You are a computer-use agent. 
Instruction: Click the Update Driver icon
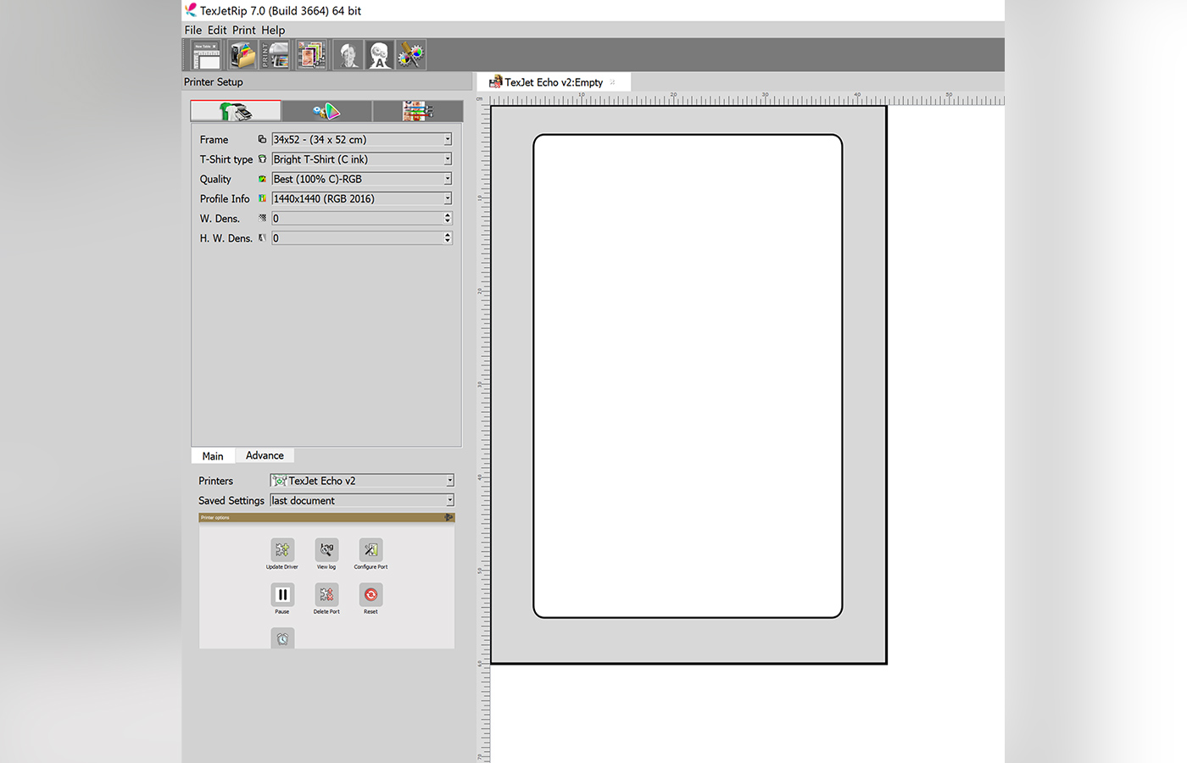(282, 550)
